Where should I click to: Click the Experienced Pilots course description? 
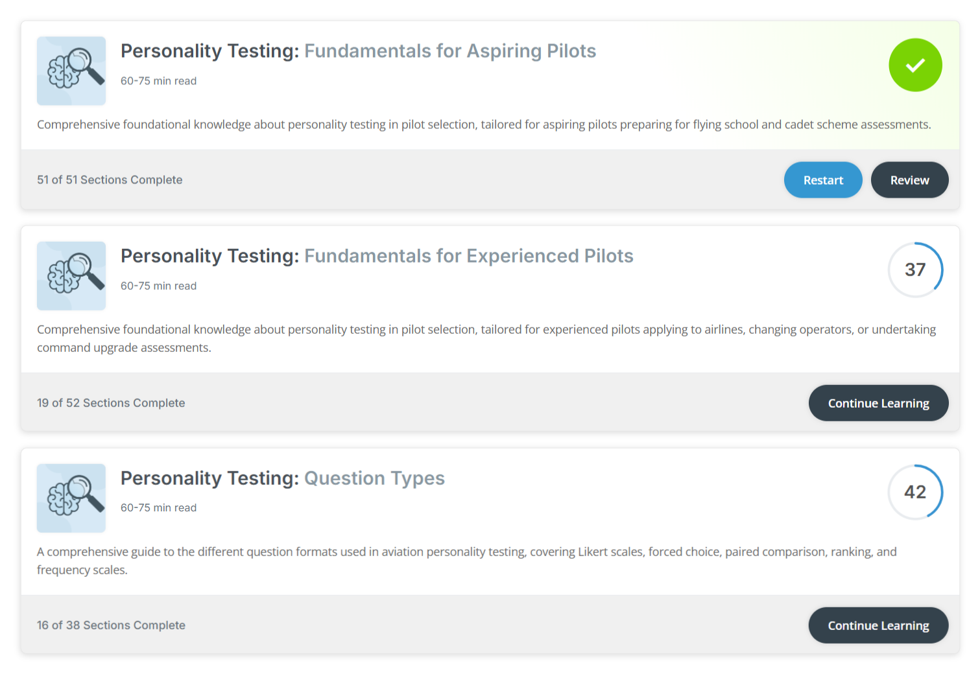[x=486, y=338]
